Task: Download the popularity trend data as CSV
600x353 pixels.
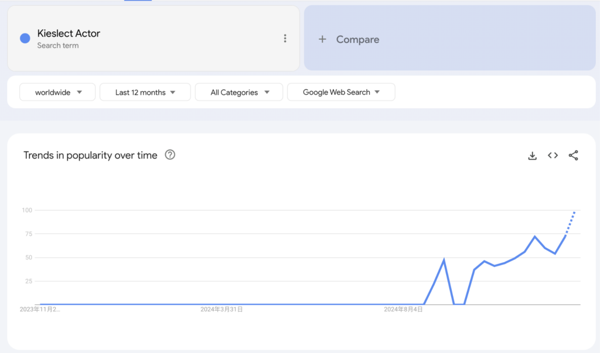Action: (532, 155)
